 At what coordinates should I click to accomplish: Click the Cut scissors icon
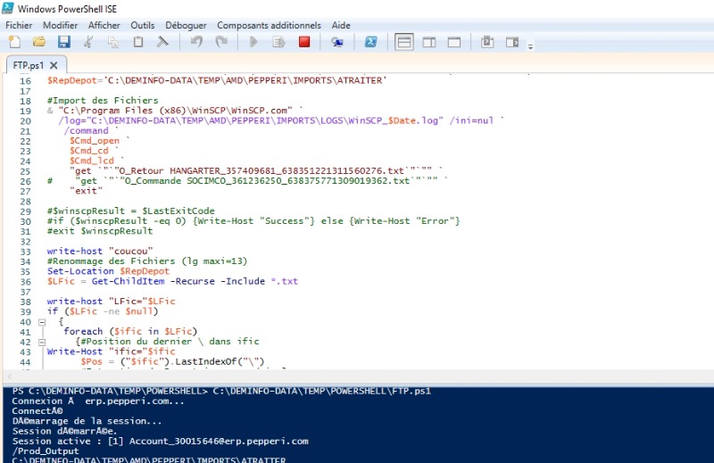click(x=88, y=42)
